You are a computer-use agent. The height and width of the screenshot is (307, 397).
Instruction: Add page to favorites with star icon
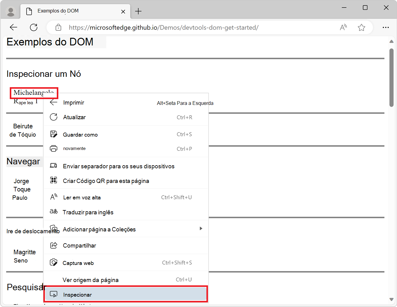click(361, 27)
